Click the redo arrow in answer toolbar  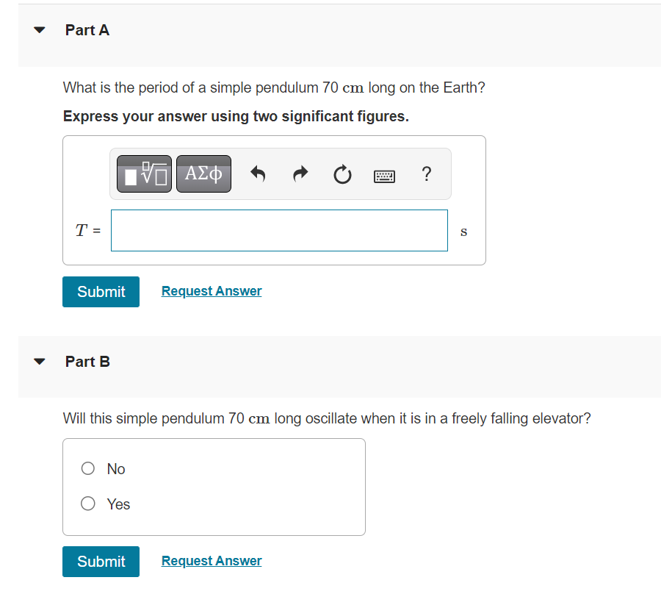[x=300, y=175]
